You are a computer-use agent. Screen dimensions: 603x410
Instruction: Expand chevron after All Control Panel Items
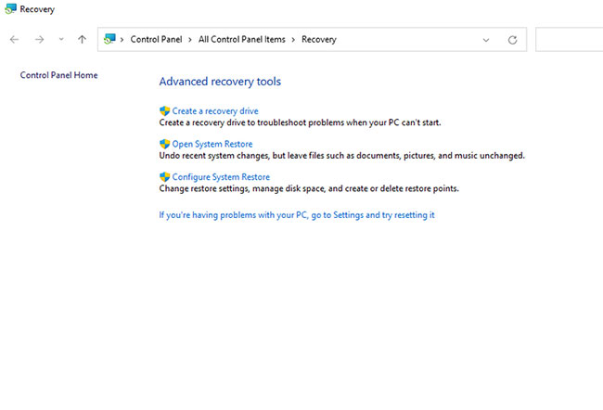coord(293,40)
